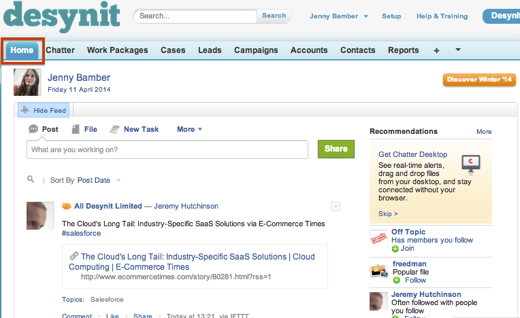520x318 pixels.
Task: Open the Leads tab
Action: point(210,50)
